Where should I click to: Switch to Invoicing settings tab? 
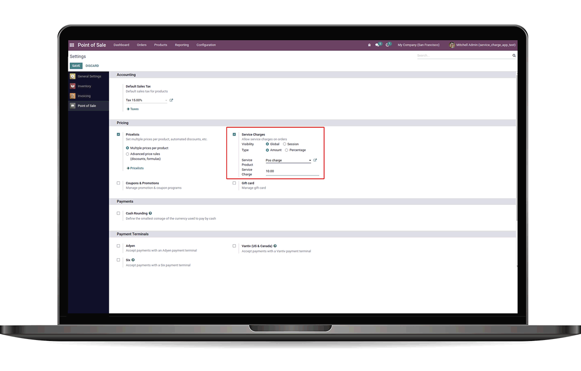point(89,96)
